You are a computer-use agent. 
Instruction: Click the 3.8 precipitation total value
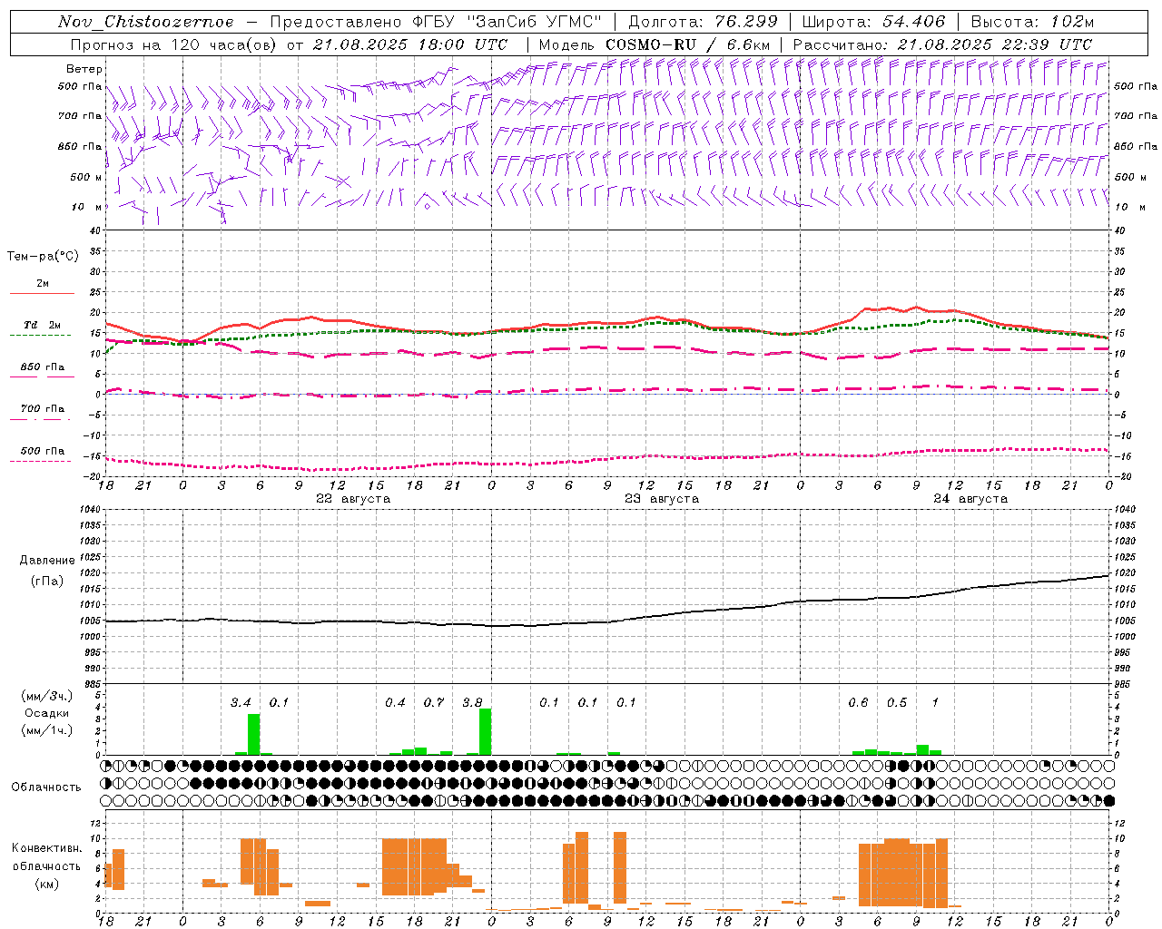472,702
